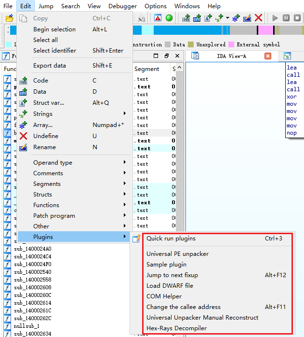304x337 pixels.
Task: Switch to the IDA View-A tab
Action: 231,56
